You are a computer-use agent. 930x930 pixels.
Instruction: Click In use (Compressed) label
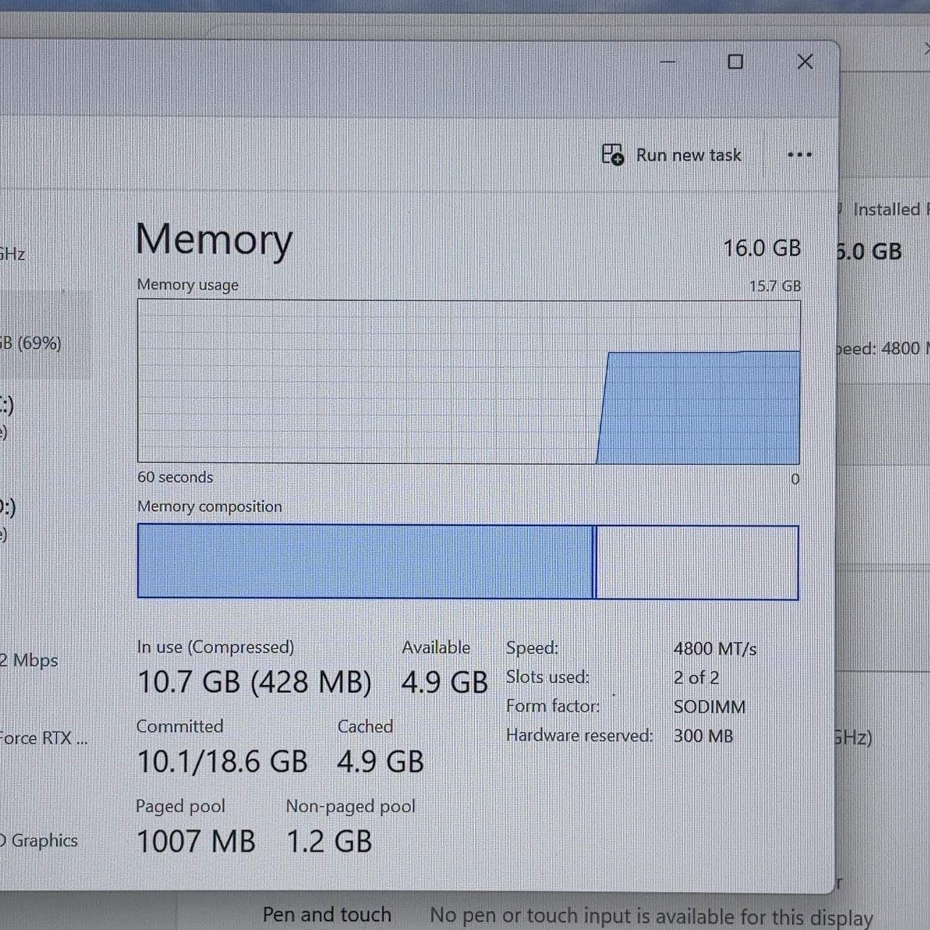pos(215,647)
